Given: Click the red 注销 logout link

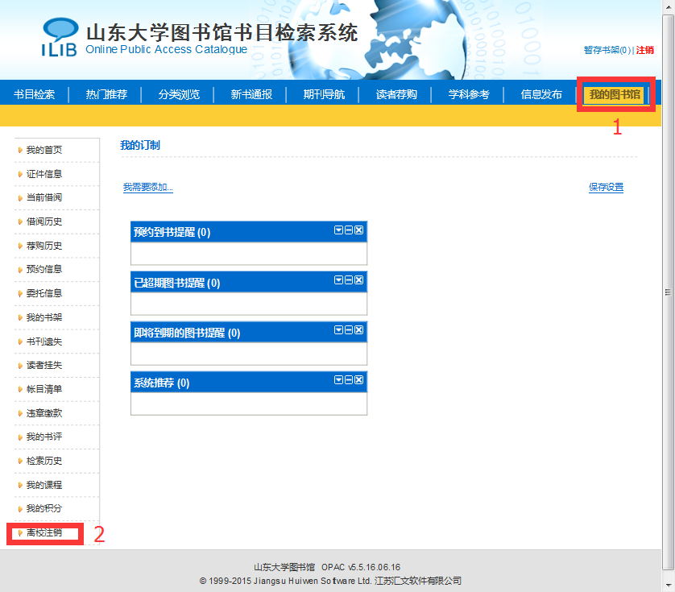Looking at the screenshot, I should (x=645, y=50).
